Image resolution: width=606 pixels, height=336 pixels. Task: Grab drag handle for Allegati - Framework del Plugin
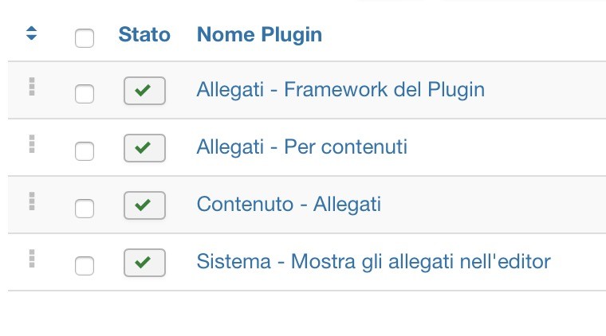[x=32, y=87]
